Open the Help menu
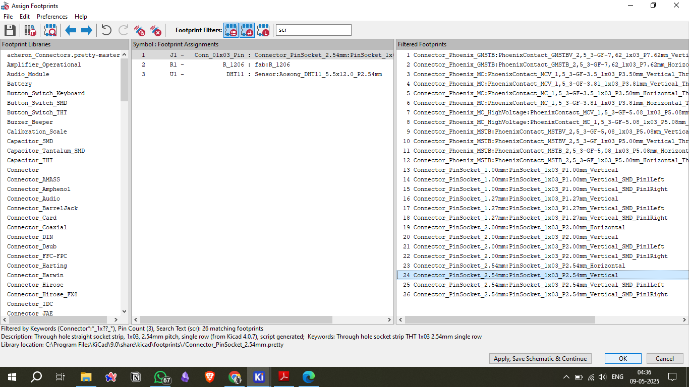This screenshot has height=387, width=689. [81, 17]
